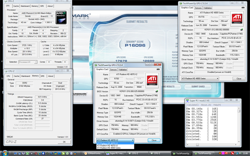
Task: Click the Specification field AMD Phenom II X4 955 Processor
Action: coord(43,27)
